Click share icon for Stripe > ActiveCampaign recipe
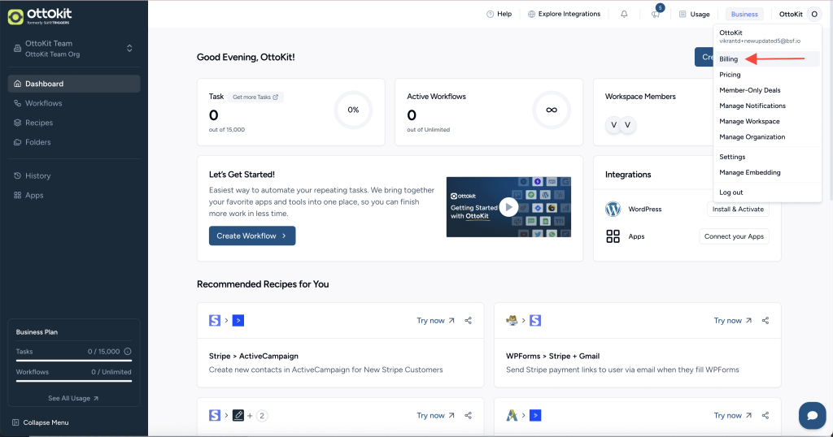833x437 pixels. click(468, 321)
